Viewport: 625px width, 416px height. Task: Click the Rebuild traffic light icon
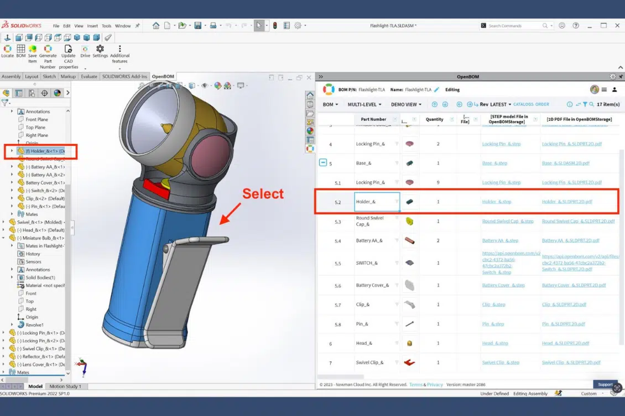click(275, 25)
